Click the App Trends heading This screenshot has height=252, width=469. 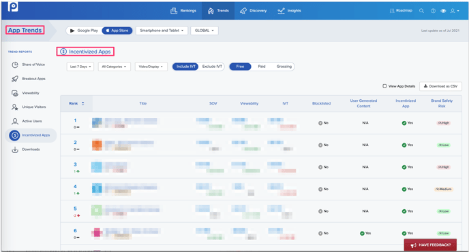(x=25, y=30)
